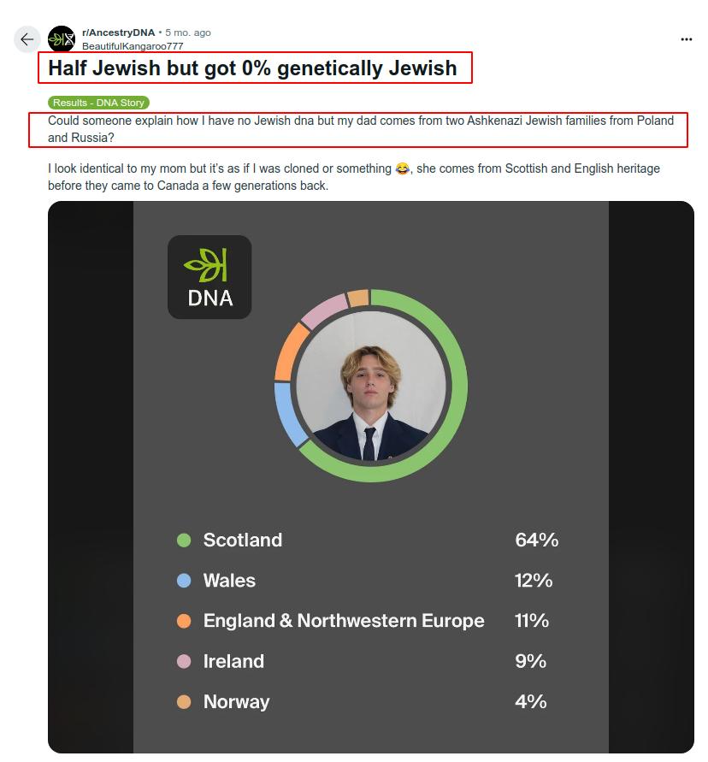Click the Ireland region label
Viewport: 708px width, 762px height.
pos(233,661)
